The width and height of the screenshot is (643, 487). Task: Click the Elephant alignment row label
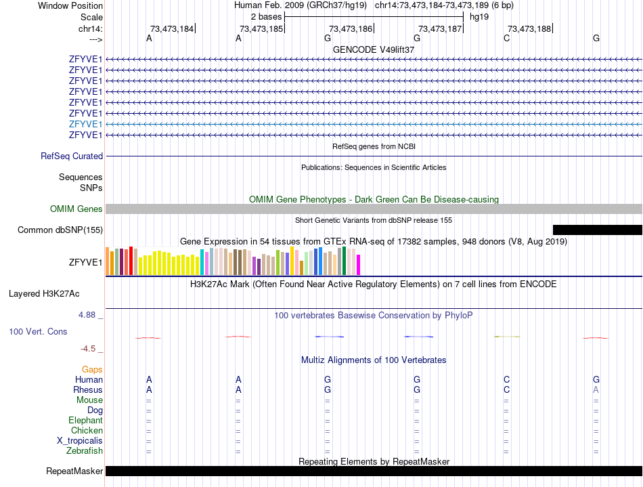tap(85, 420)
